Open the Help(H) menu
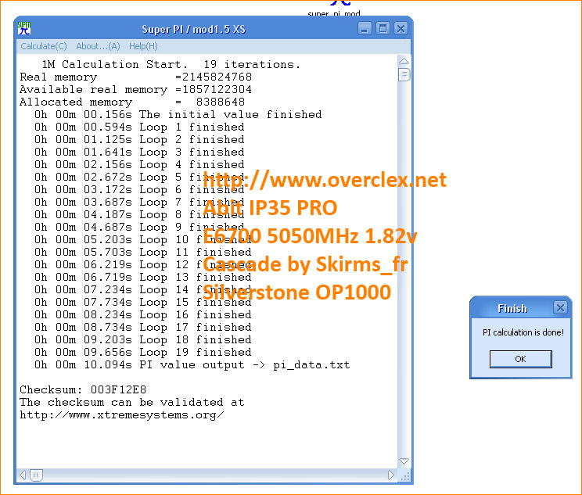The image size is (582, 495). pos(143,46)
